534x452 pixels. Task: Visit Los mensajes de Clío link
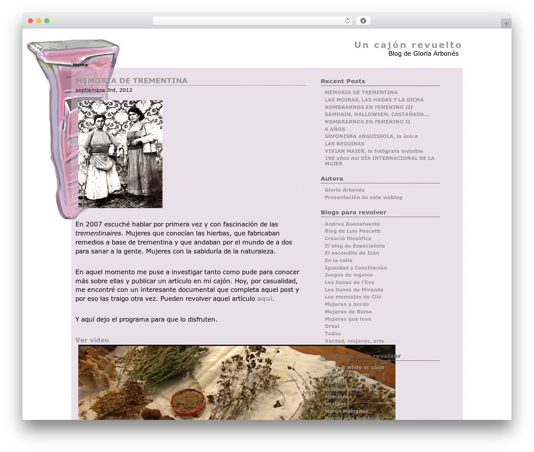pos(353,297)
